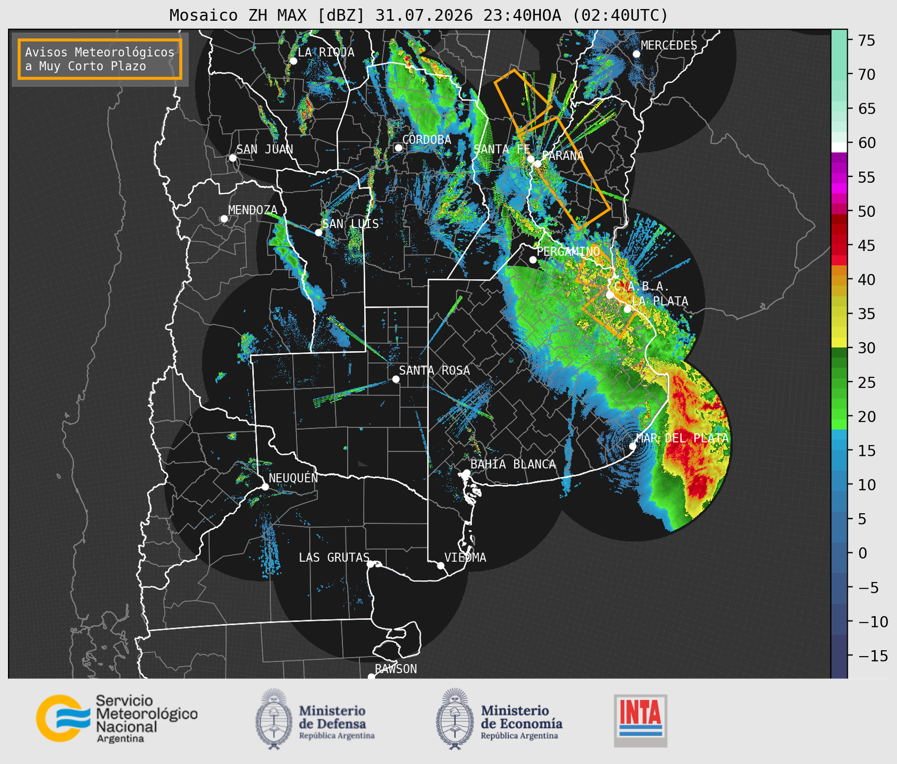Click the magenta 55 dBZ color band

coord(839,177)
